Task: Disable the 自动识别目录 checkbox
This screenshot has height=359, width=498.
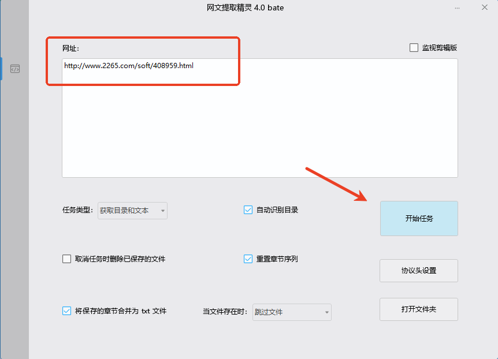Action: pyautogui.click(x=248, y=210)
